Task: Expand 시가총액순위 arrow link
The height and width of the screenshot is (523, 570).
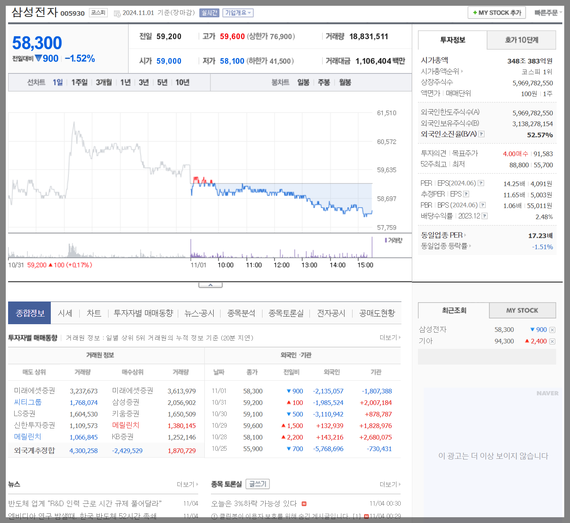Action: [x=442, y=72]
